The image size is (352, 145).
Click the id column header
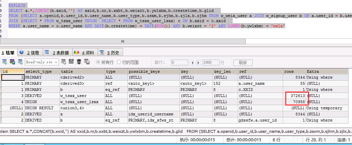(x=13, y=71)
